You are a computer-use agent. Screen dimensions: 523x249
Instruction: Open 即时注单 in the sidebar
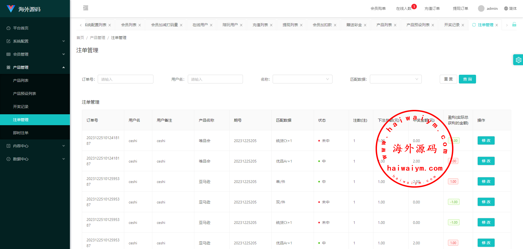click(21, 133)
